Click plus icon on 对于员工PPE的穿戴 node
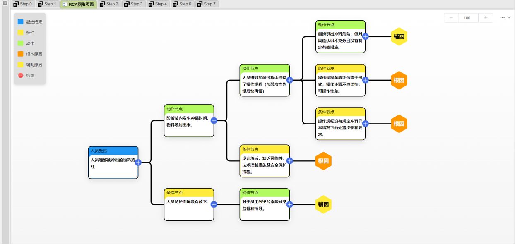This screenshot has height=244, width=515. point(290,204)
